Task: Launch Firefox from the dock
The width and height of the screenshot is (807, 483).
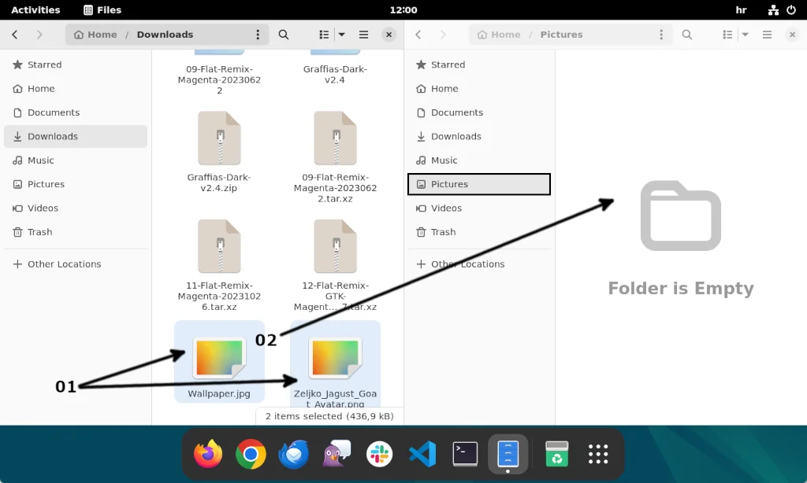Action: (x=208, y=454)
